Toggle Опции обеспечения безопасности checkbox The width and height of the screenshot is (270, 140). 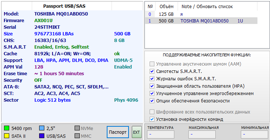pos(152,101)
